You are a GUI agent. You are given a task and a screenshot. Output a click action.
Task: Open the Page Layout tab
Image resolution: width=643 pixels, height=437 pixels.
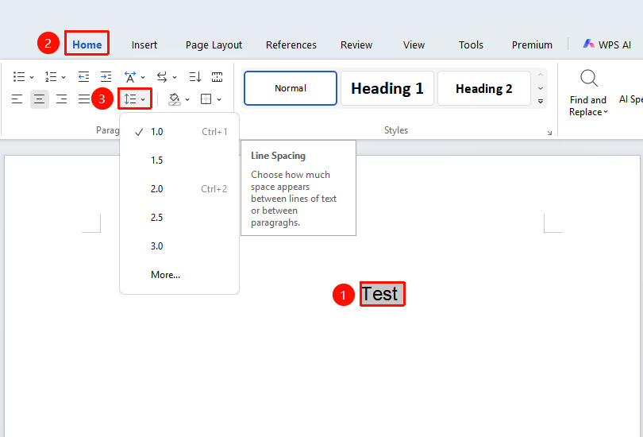[214, 44]
